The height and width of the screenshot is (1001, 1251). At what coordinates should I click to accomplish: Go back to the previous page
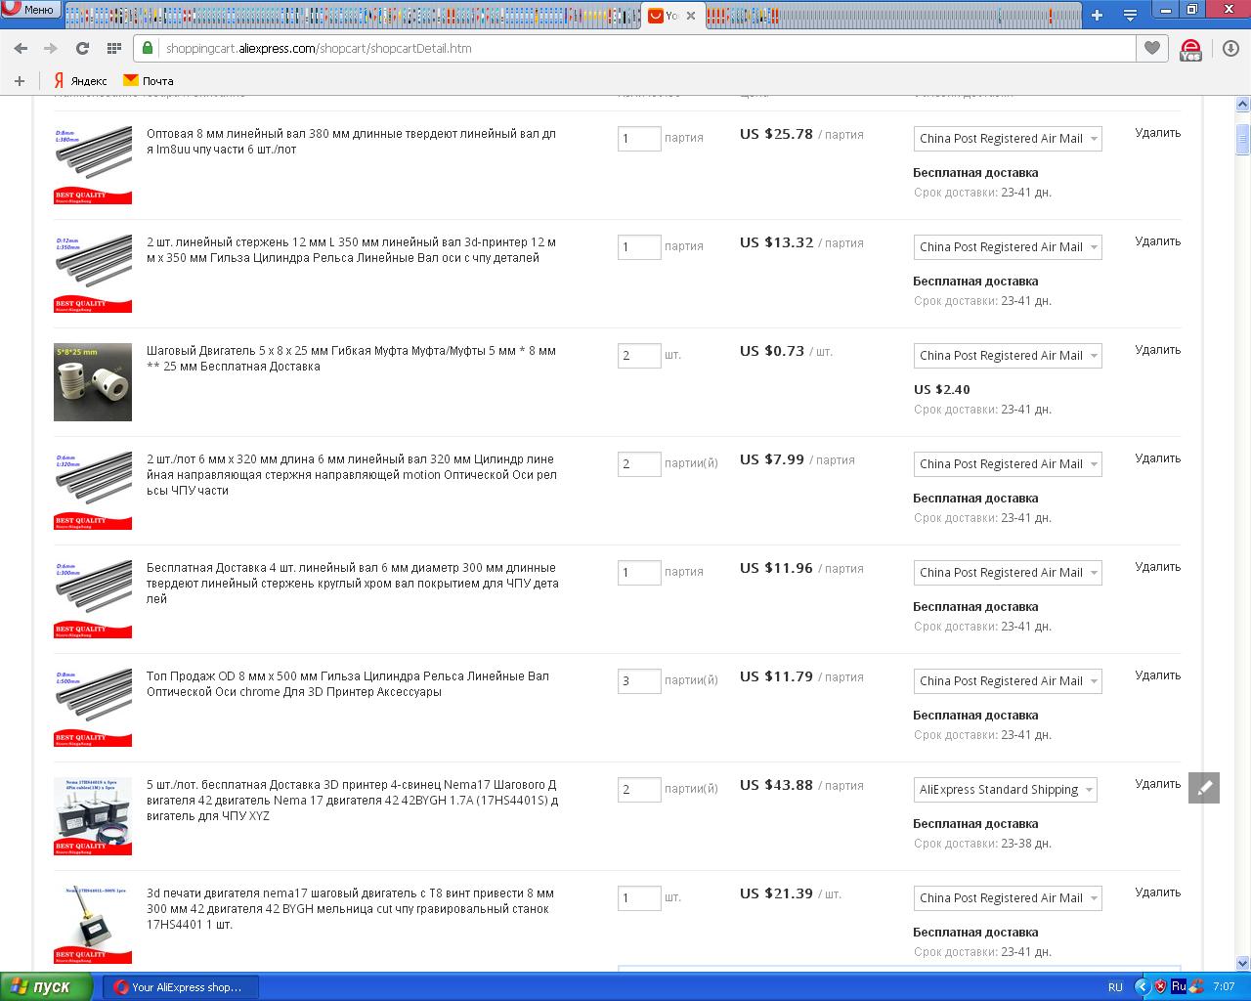(20, 48)
